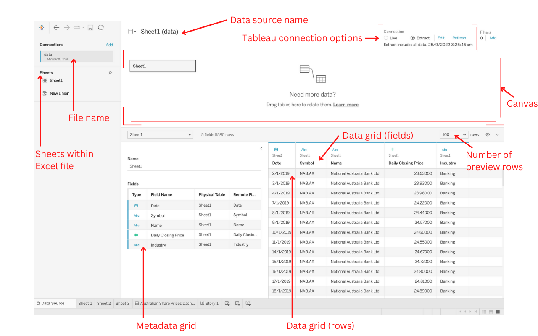Click the back arrow in toolbar
This screenshot has height=336, width=538.
(x=56, y=28)
